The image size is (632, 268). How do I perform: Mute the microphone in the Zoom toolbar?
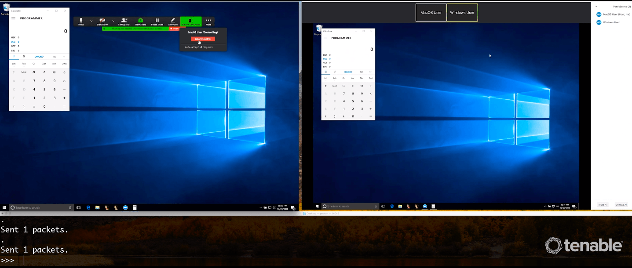coord(82,21)
